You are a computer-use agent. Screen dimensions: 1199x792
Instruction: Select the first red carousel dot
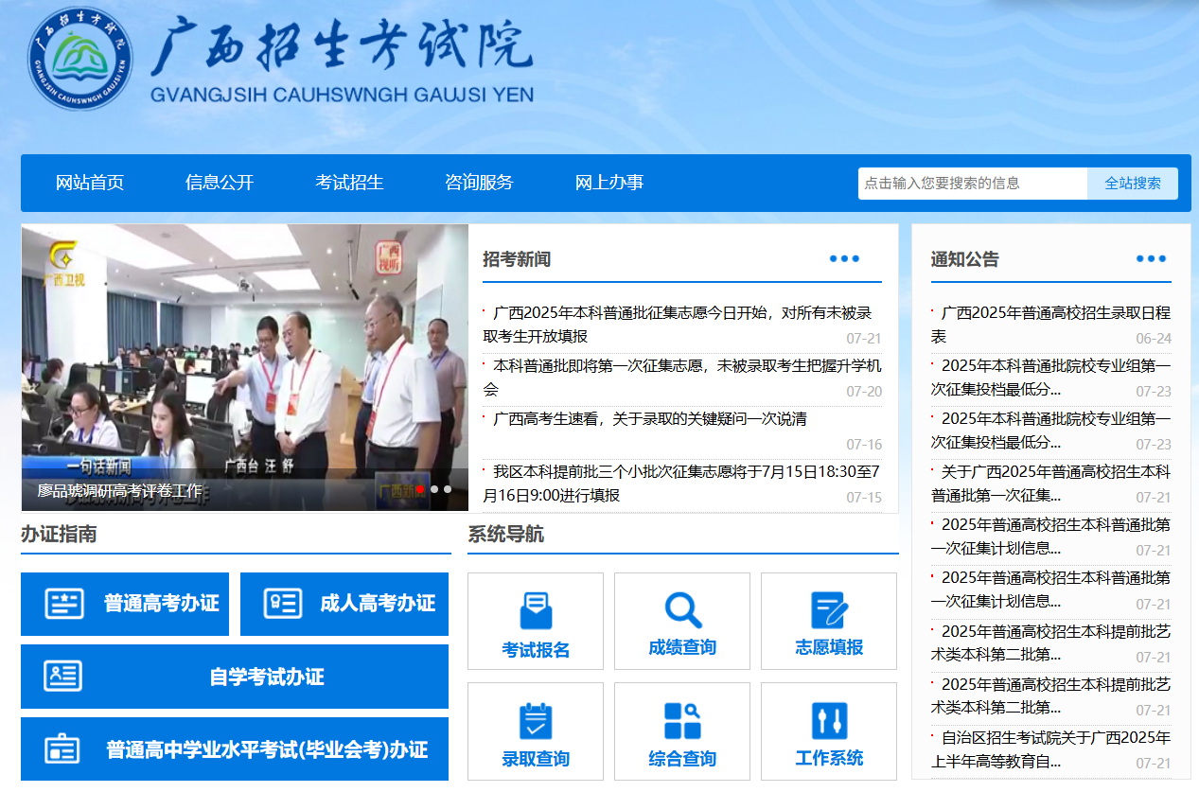click(x=420, y=489)
